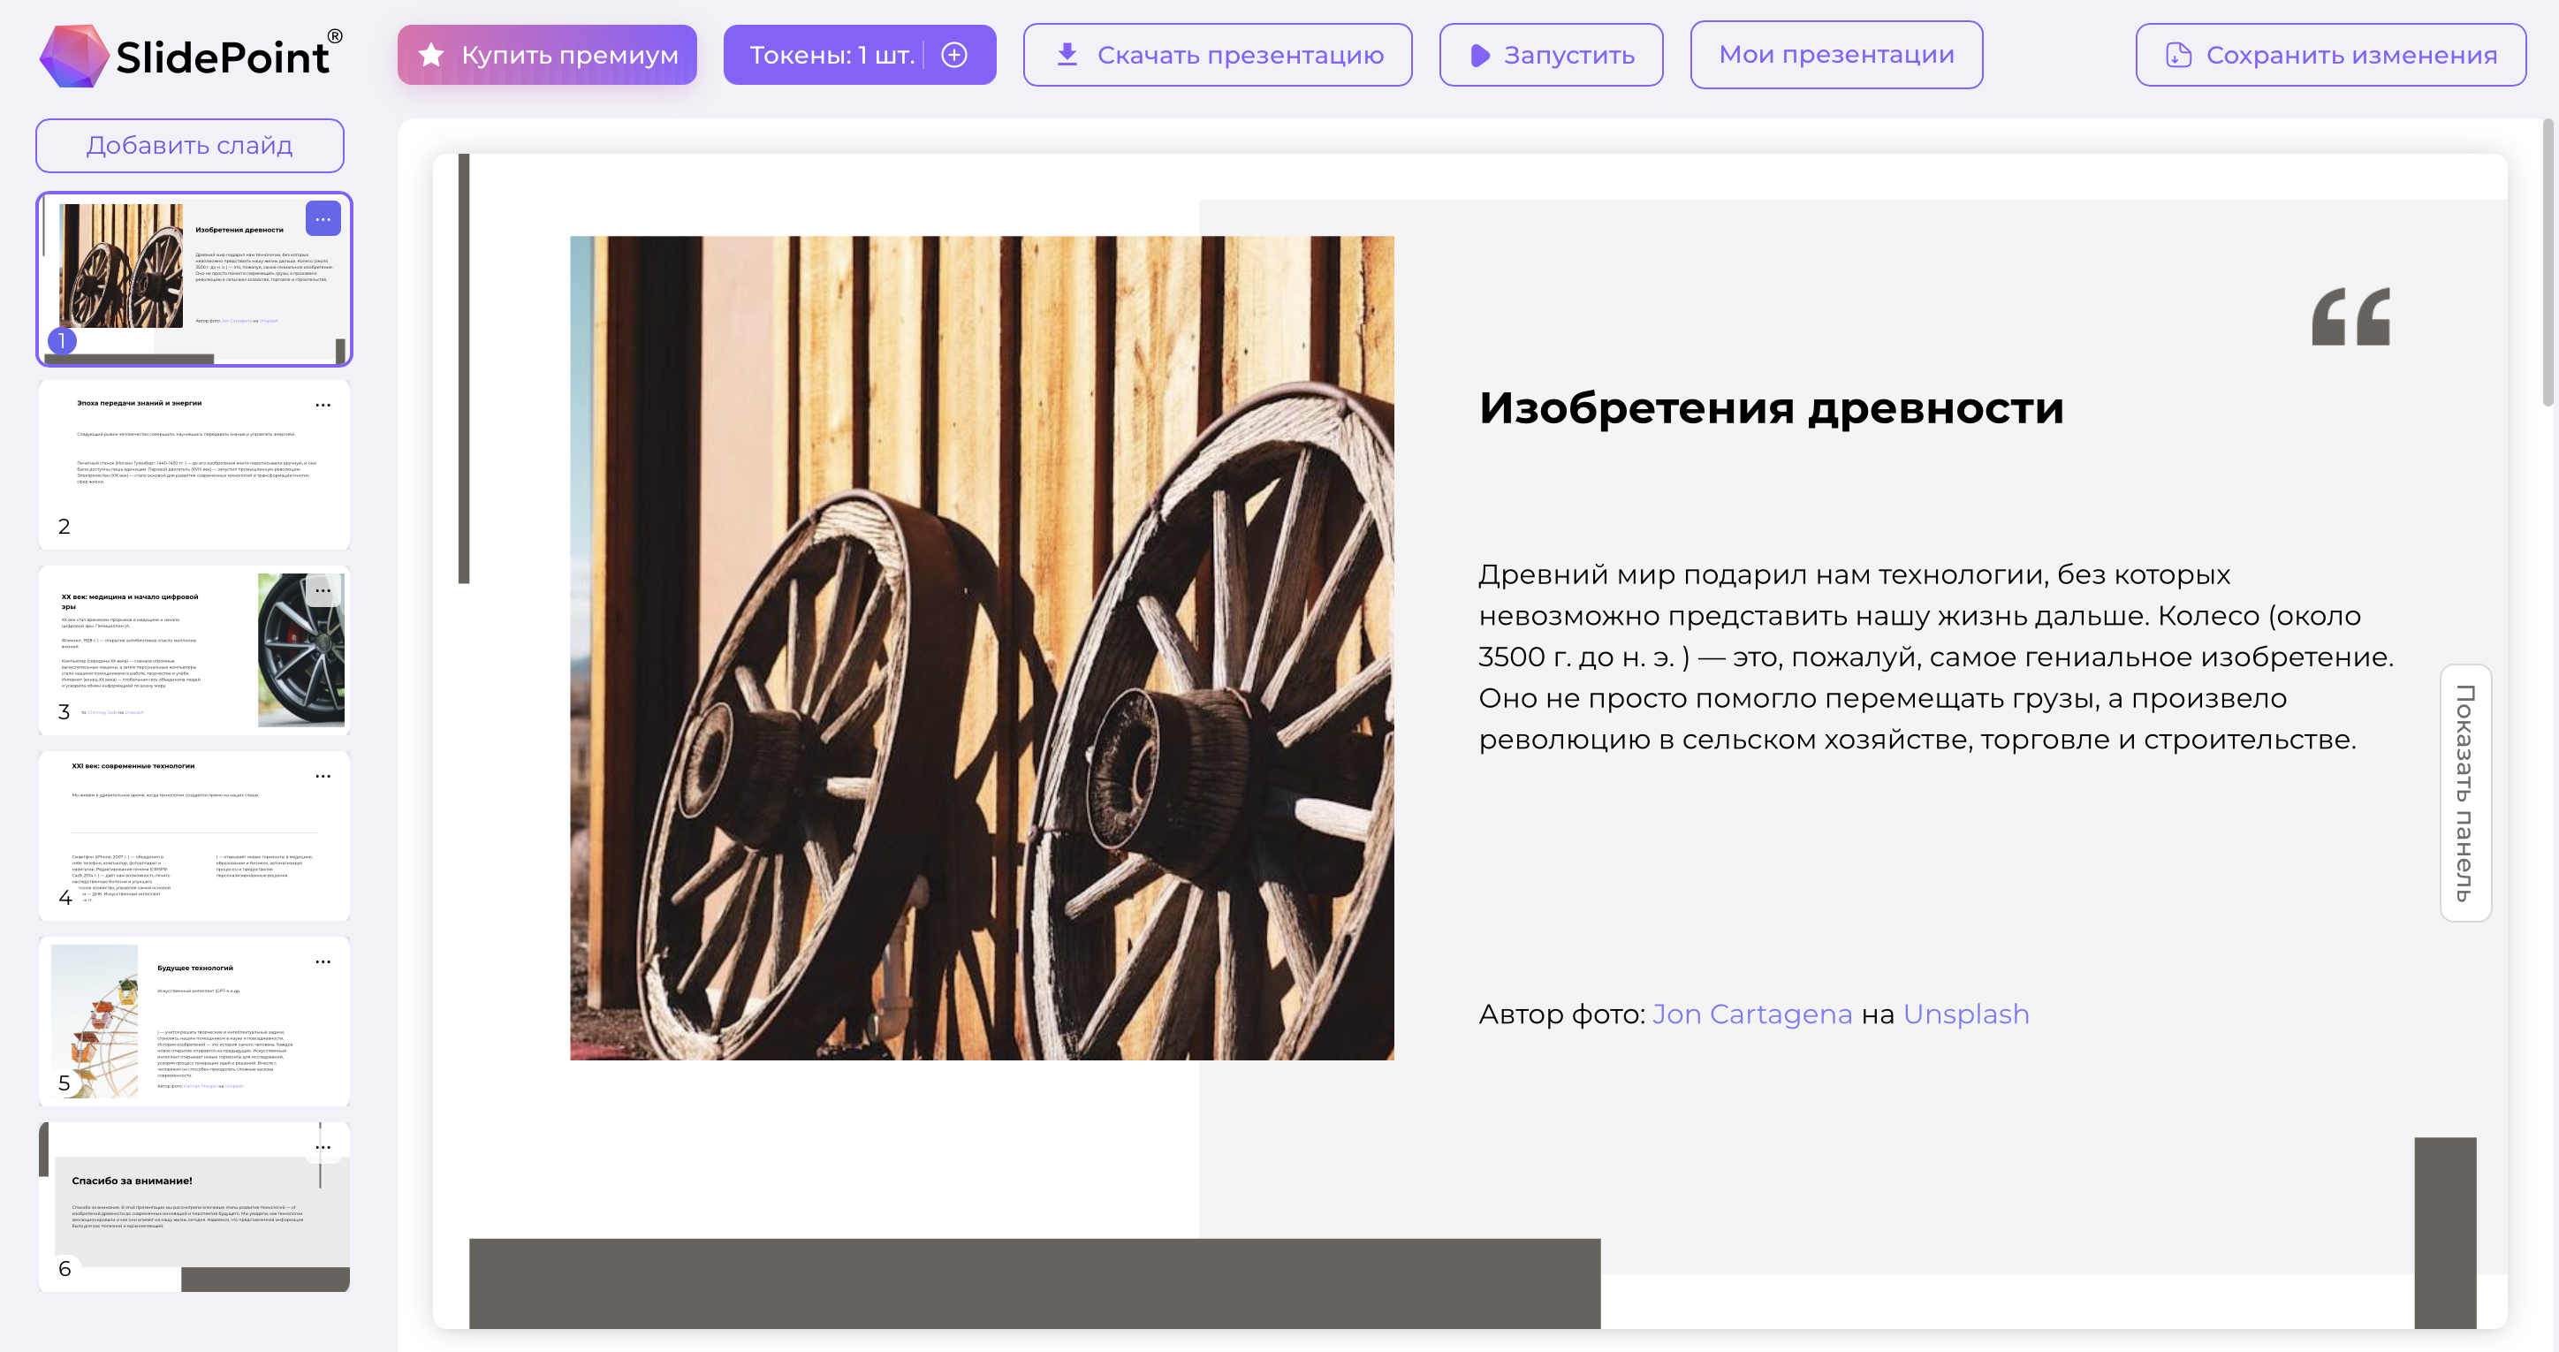Click the SlidePoint logo

point(191,56)
